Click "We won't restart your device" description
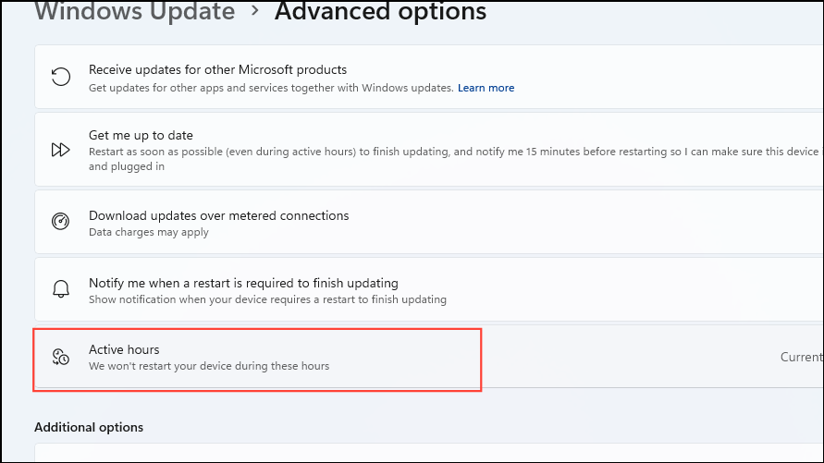Viewport: 824px width, 463px height. pyautogui.click(x=209, y=366)
